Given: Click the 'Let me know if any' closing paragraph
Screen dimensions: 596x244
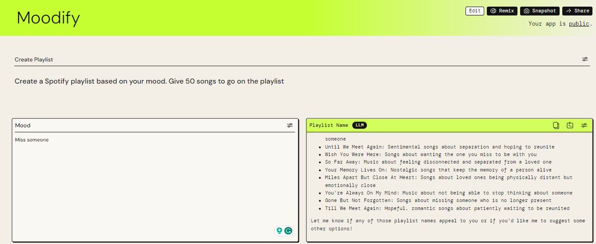Looking at the screenshot, I should (x=448, y=225).
